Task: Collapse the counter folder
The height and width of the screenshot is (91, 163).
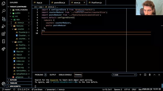Action: pos(19,29)
